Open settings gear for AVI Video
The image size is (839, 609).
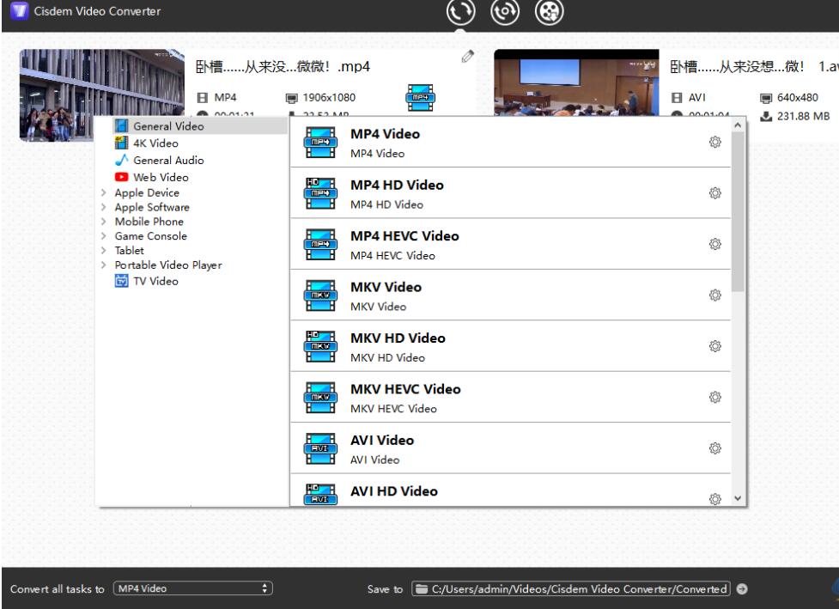point(714,448)
